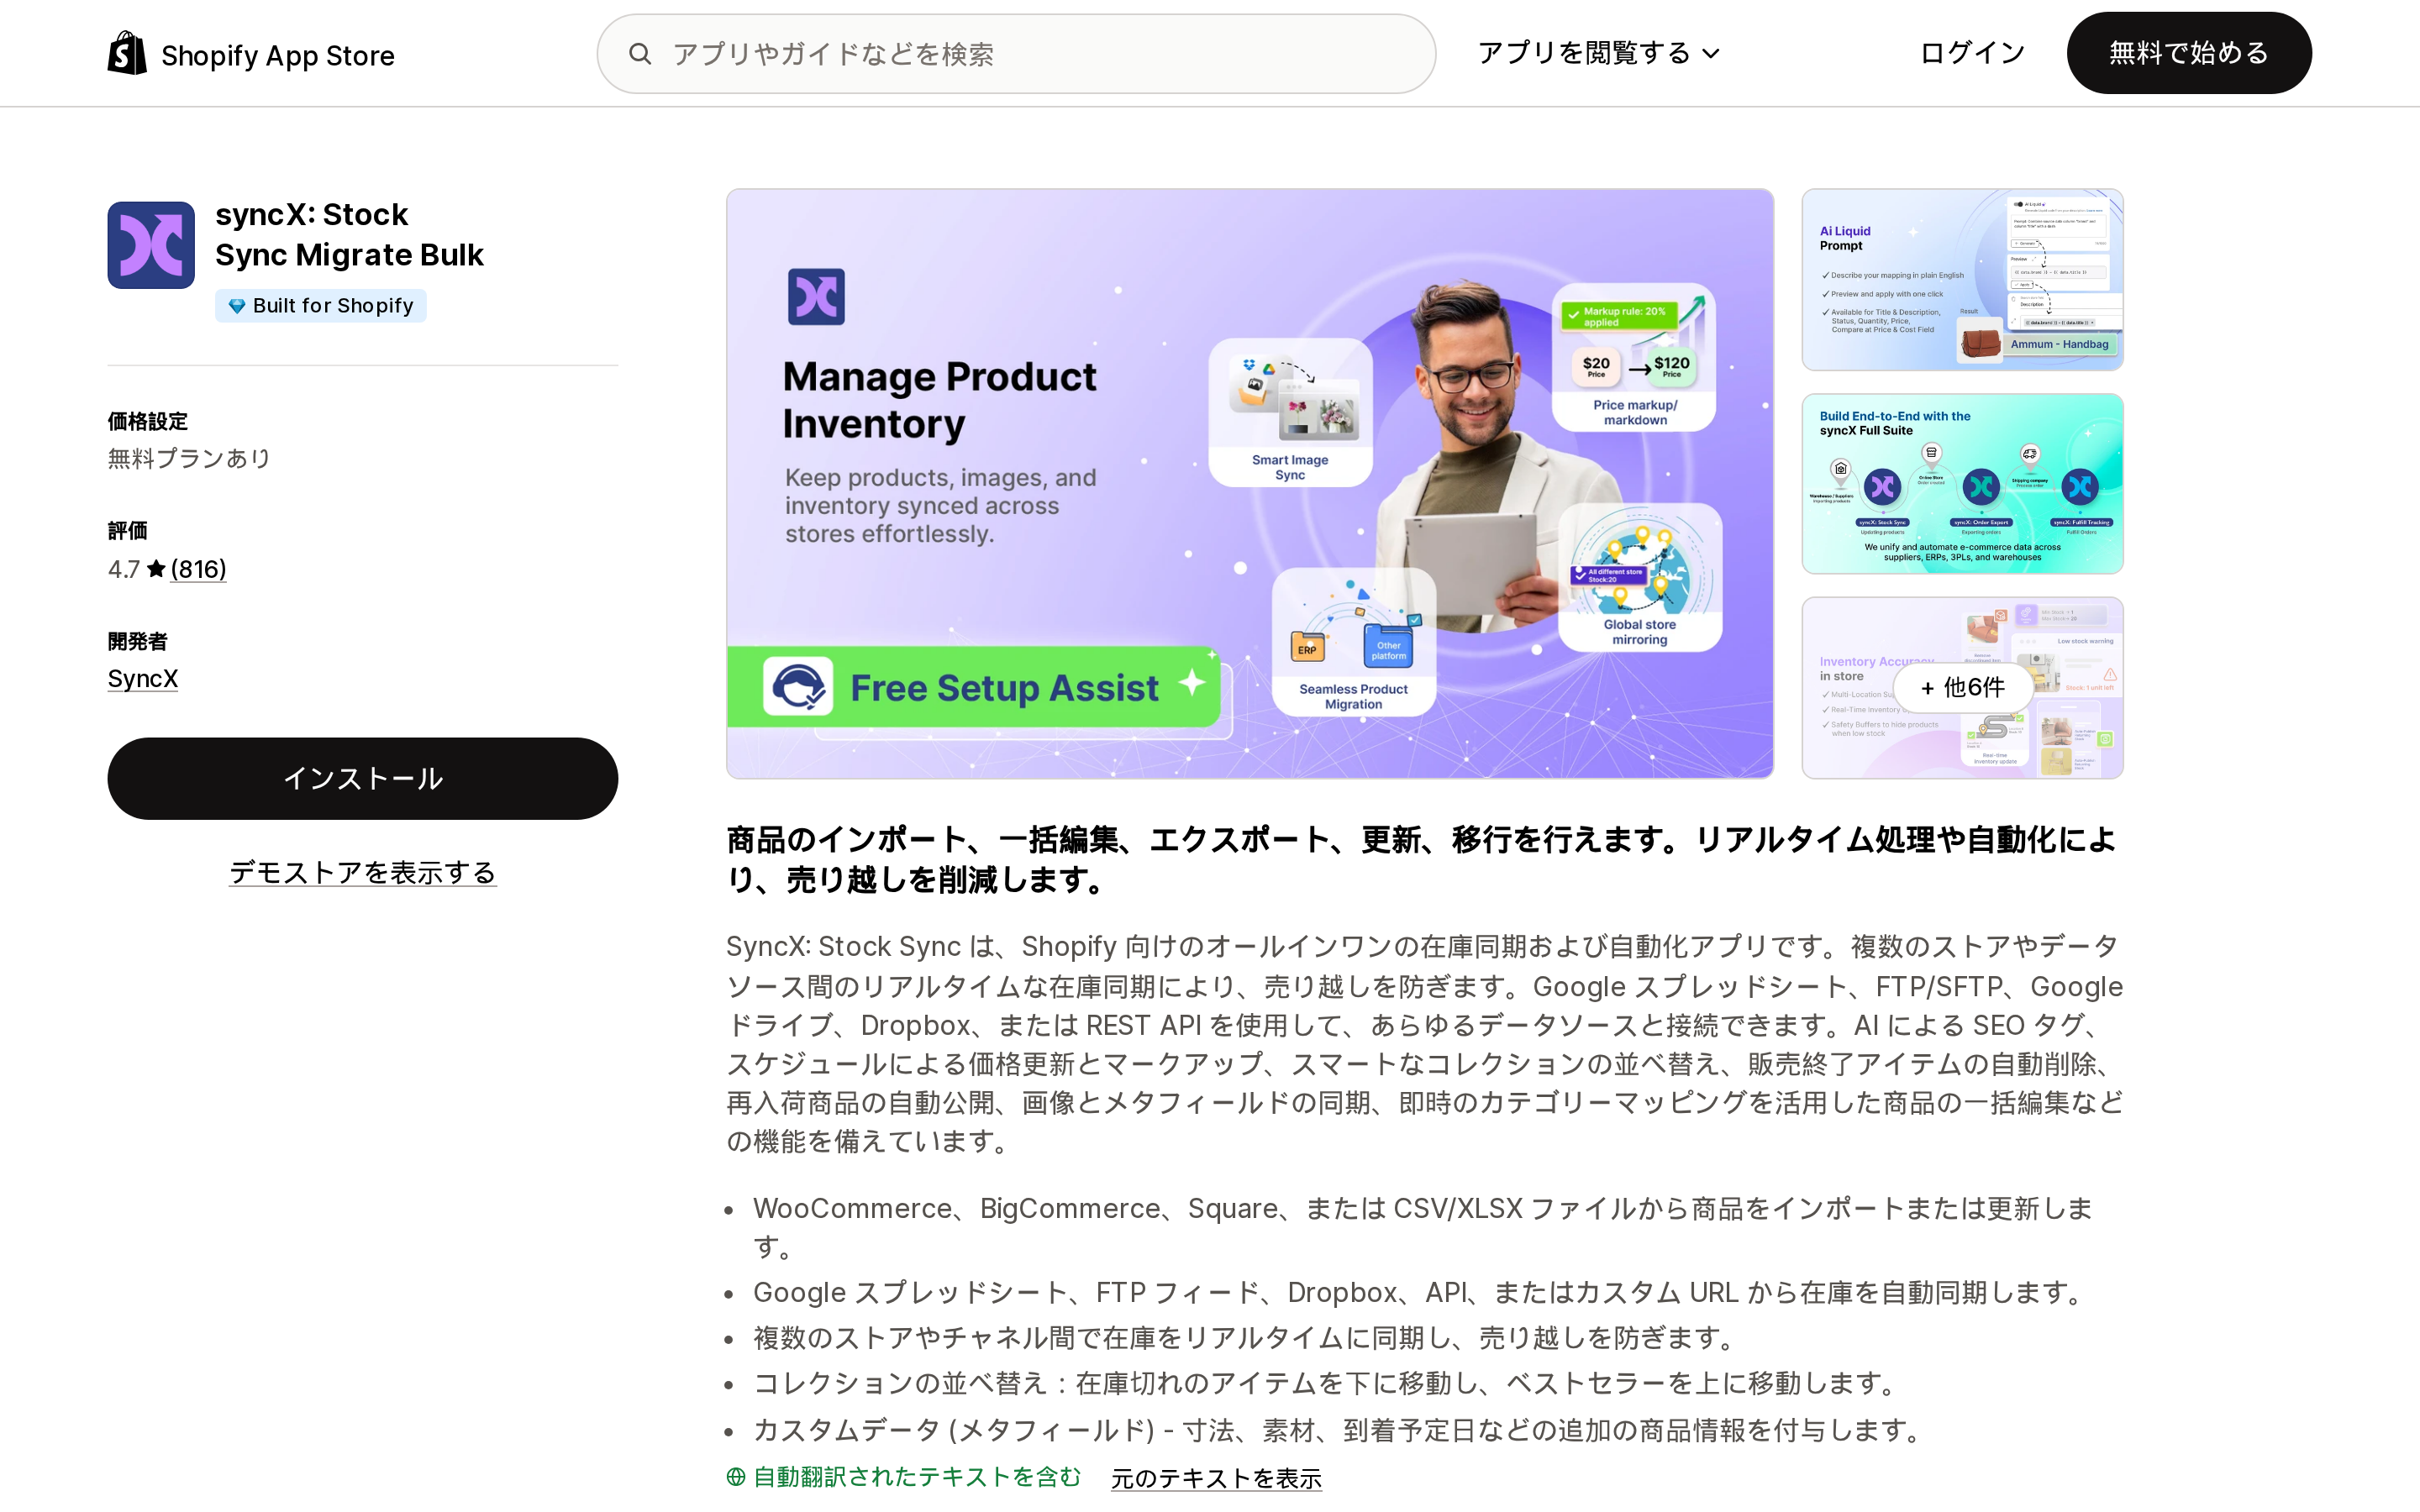The height and width of the screenshot is (1512, 2420).
Task: Click デモストアを表示する link
Action: [363, 873]
